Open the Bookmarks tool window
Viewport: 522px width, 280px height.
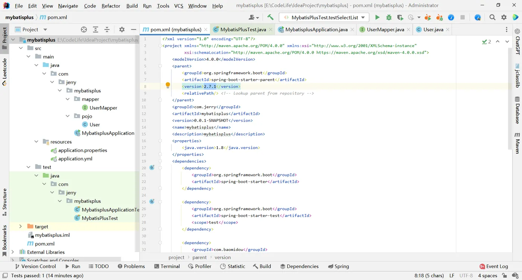4,241
